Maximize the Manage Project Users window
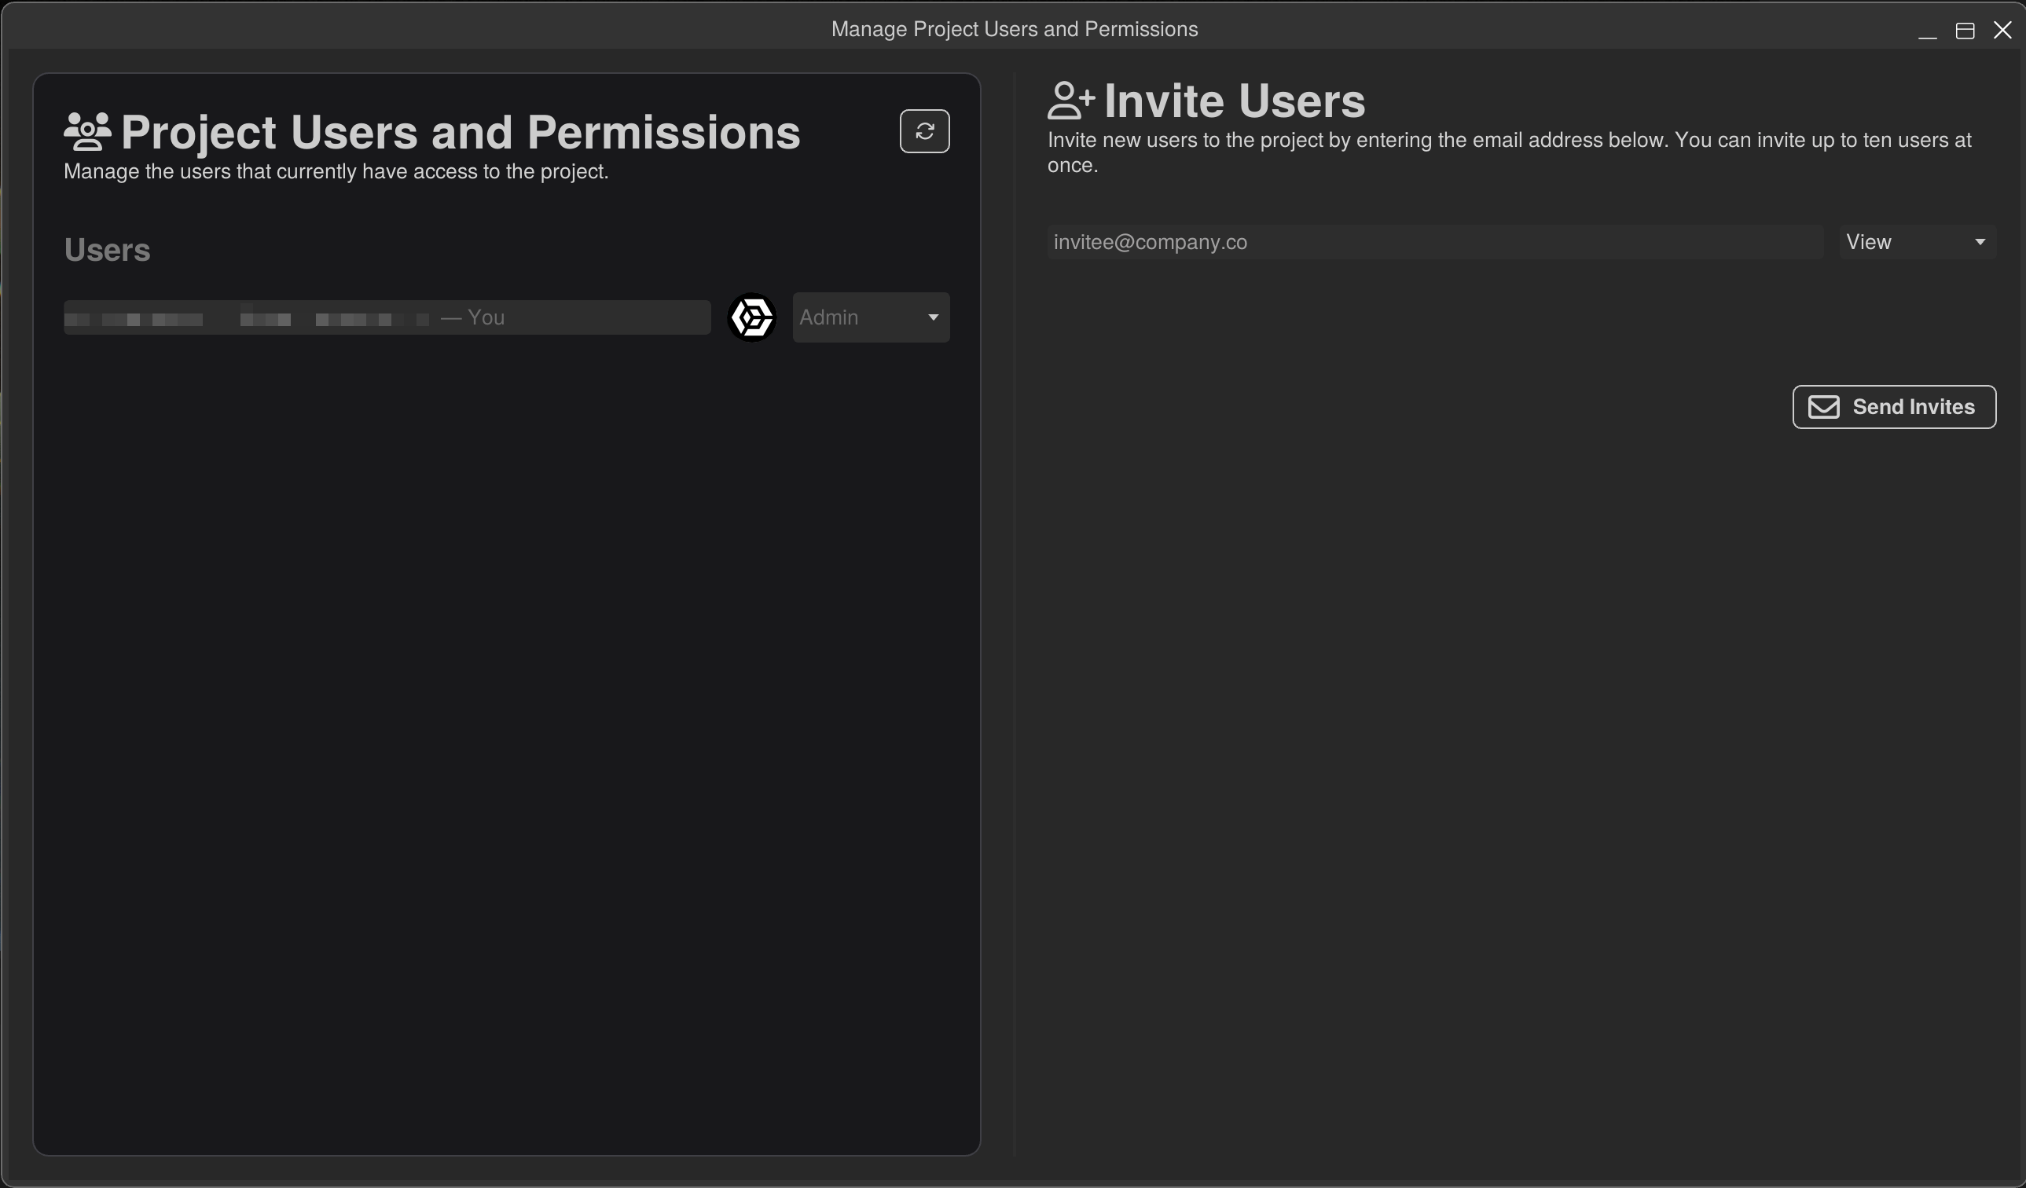The height and width of the screenshot is (1188, 2026). point(1966,31)
